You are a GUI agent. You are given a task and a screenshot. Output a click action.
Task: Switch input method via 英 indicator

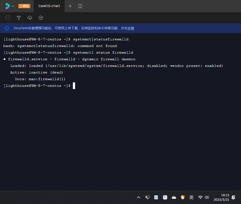click(x=191, y=197)
